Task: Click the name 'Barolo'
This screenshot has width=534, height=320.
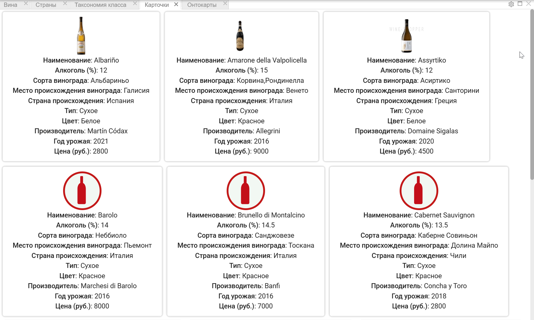Action: 108,215
